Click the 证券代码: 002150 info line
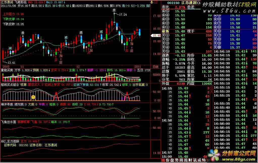 (x=31, y=145)
